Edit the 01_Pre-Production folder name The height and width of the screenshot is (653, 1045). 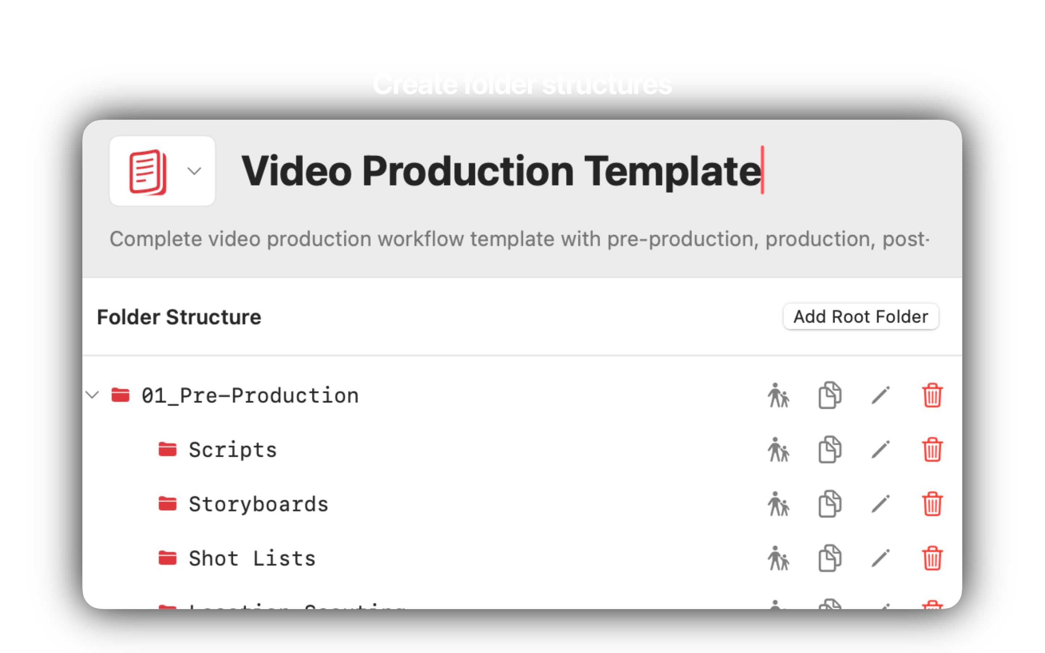881,395
